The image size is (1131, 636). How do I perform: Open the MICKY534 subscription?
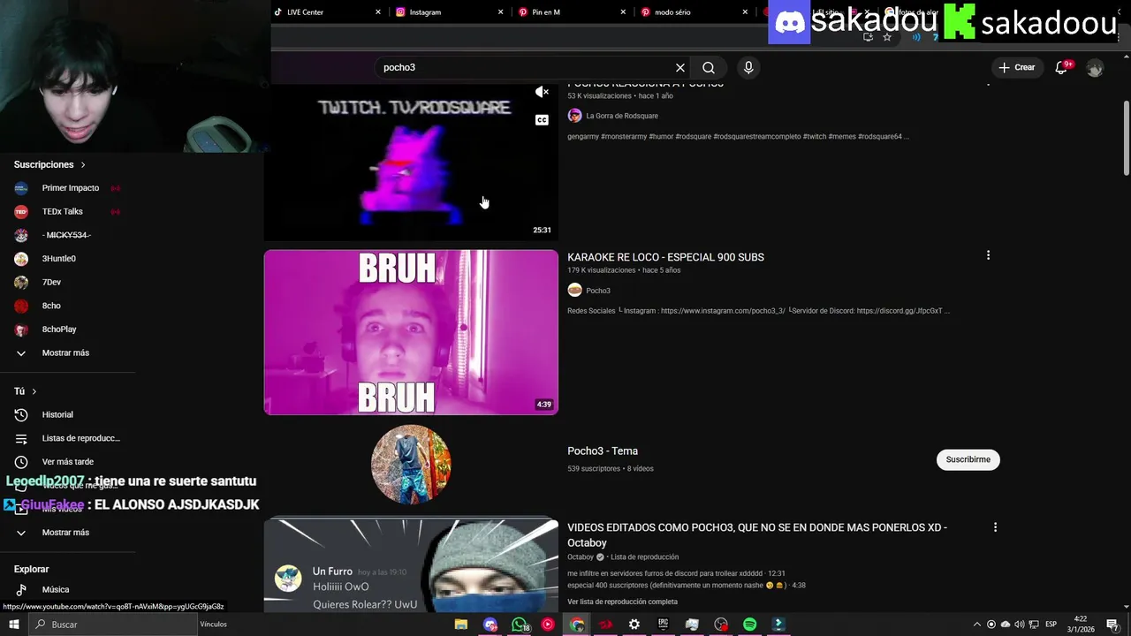67,235
